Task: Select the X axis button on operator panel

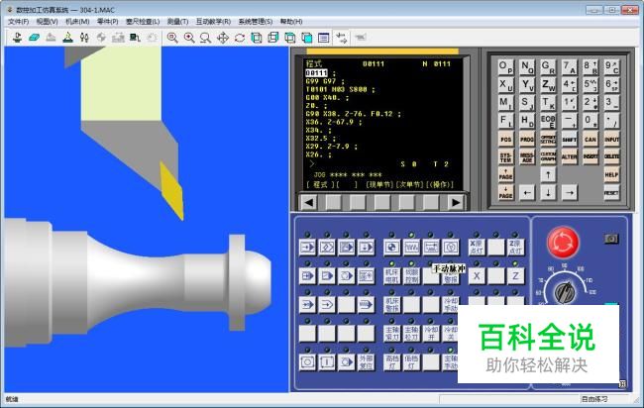Action: click(477, 276)
